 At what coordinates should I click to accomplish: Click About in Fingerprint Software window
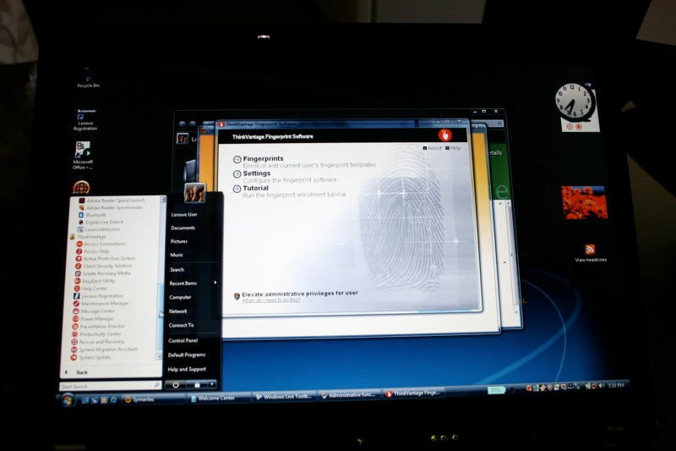tap(432, 148)
